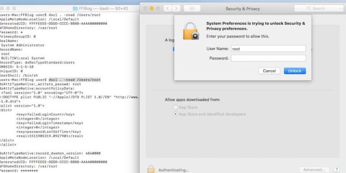Click the record_daemon_version: 4840000 line
This screenshot has width=346, height=173.
click(51, 153)
